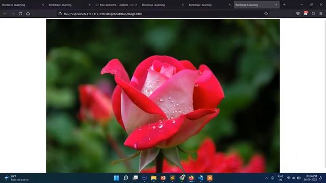This screenshot has height=183, width=326.
Task: Open a new tab with the plus button
Action: click(284, 5)
